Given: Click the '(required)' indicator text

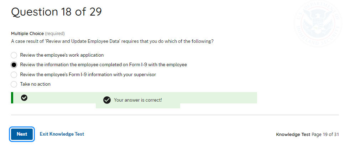Looking at the screenshot, I should point(55,34).
